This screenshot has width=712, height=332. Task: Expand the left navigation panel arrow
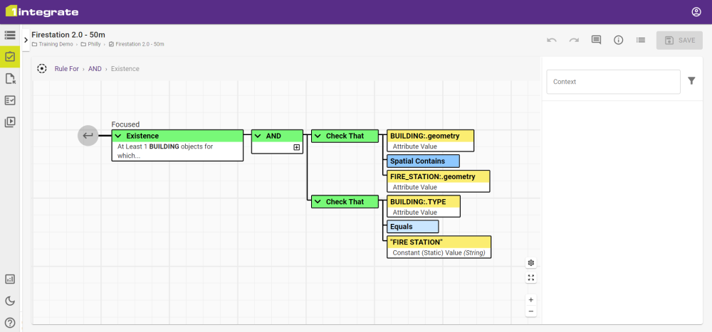(26, 41)
